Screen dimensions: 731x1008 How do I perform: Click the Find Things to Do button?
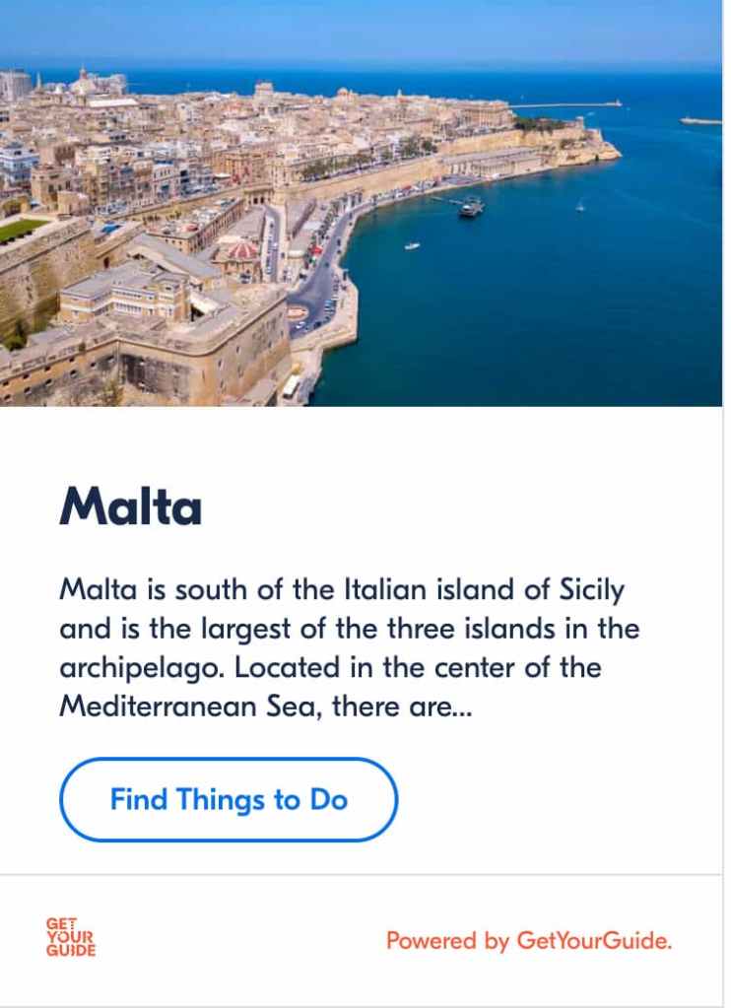pos(229,799)
